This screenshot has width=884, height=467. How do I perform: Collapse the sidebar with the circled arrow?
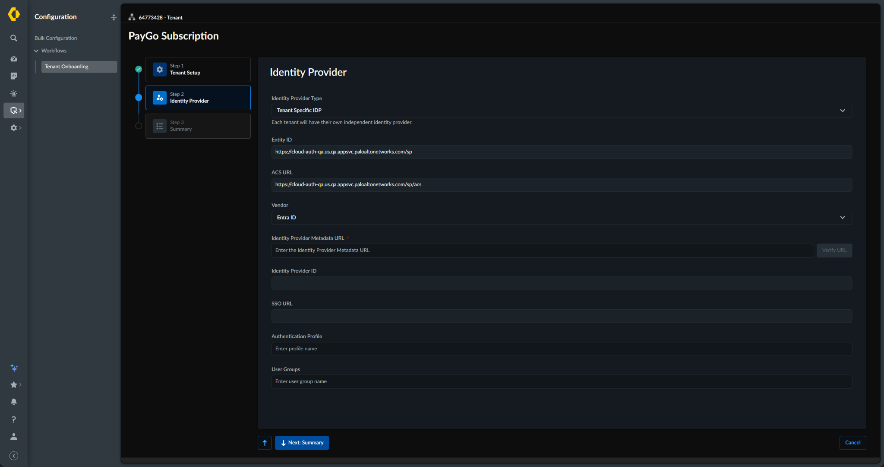point(14,456)
